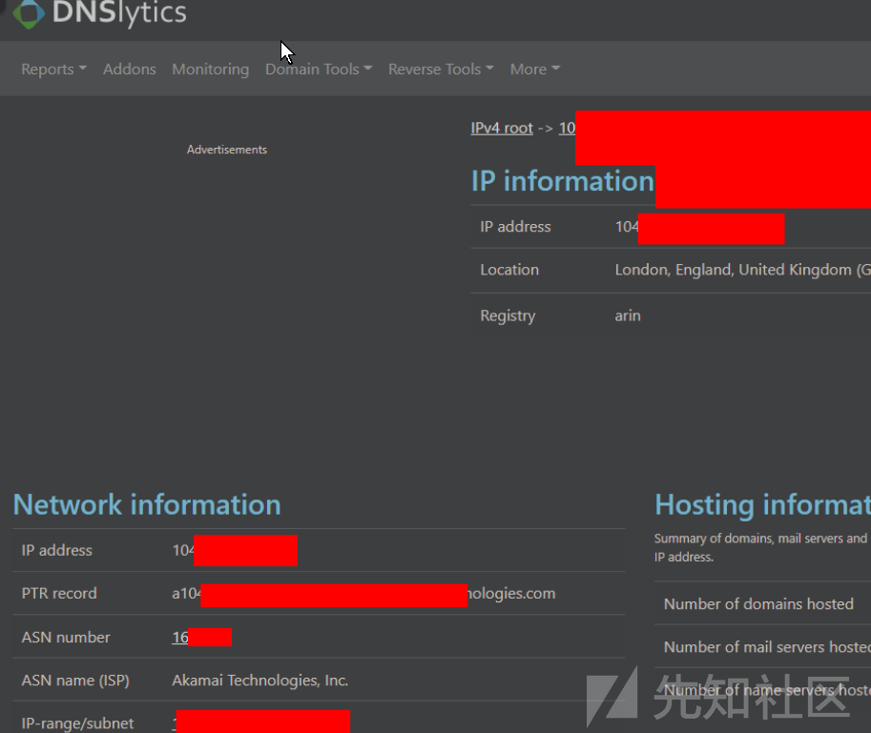Click the IP address label under Network information
Viewport: 871px width, 733px height.
pos(56,550)
